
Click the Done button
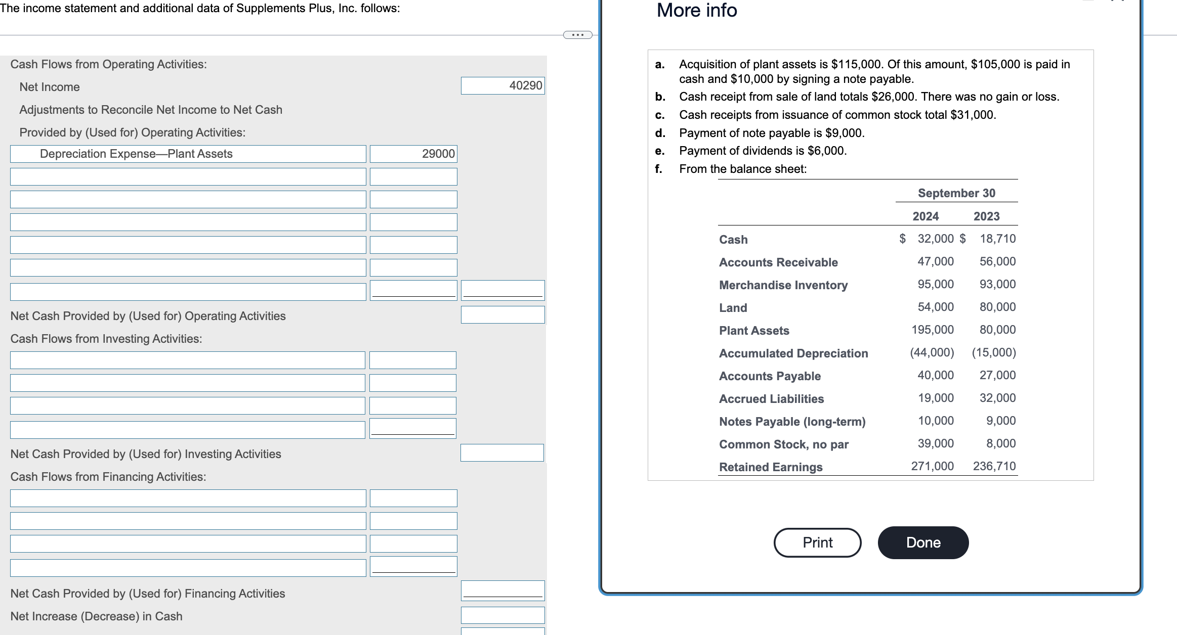coord(923,542)
